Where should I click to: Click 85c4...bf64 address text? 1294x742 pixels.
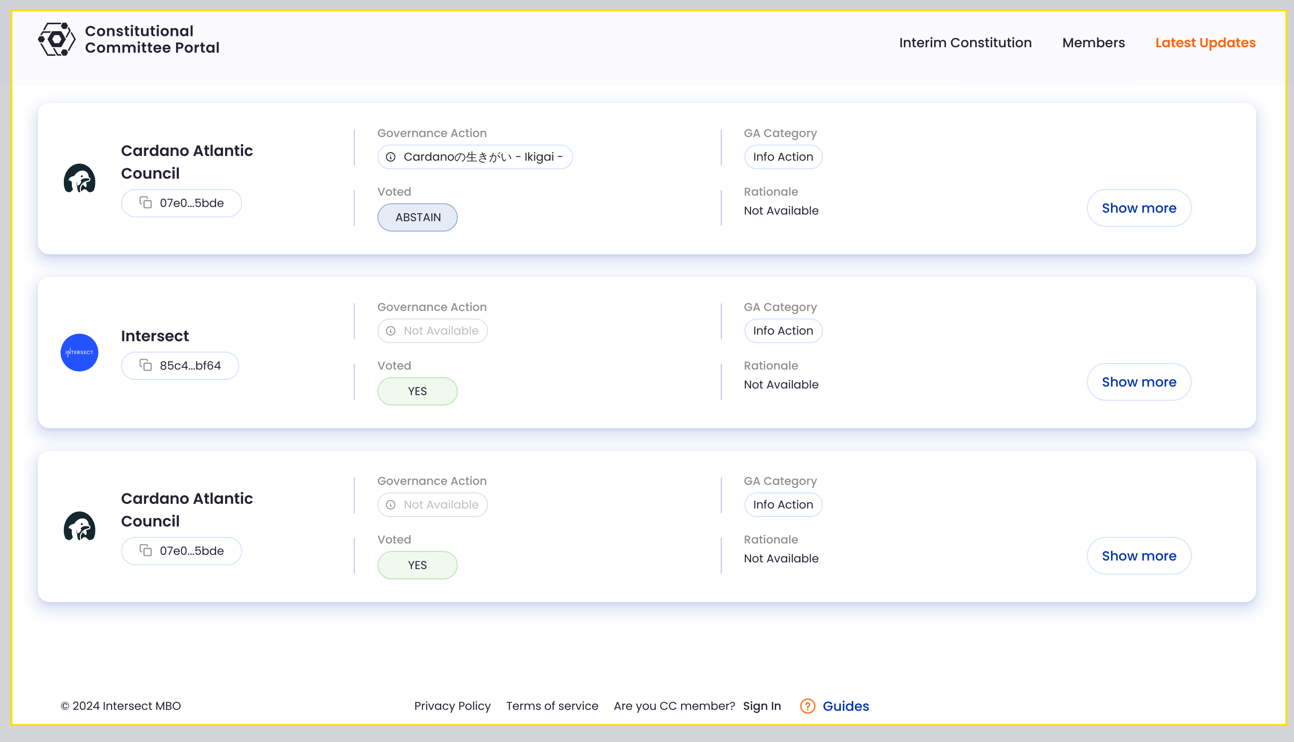coord(190,365)
